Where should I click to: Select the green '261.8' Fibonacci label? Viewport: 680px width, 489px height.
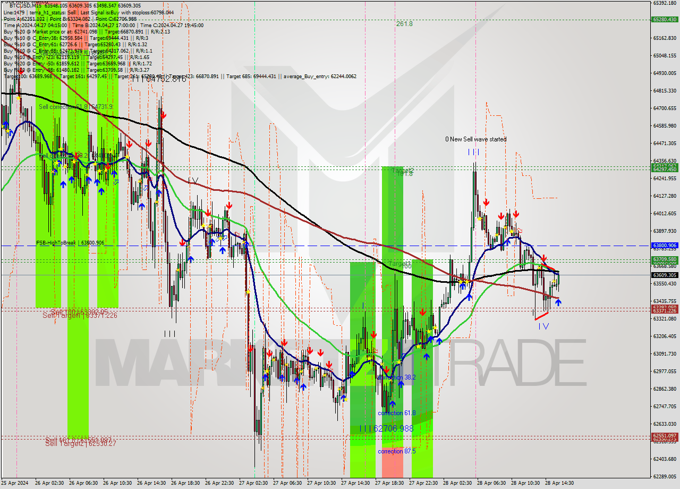click(404, 23)
